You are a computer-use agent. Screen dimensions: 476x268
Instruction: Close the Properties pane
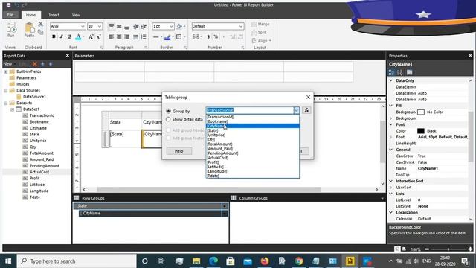tap(470, 56)
